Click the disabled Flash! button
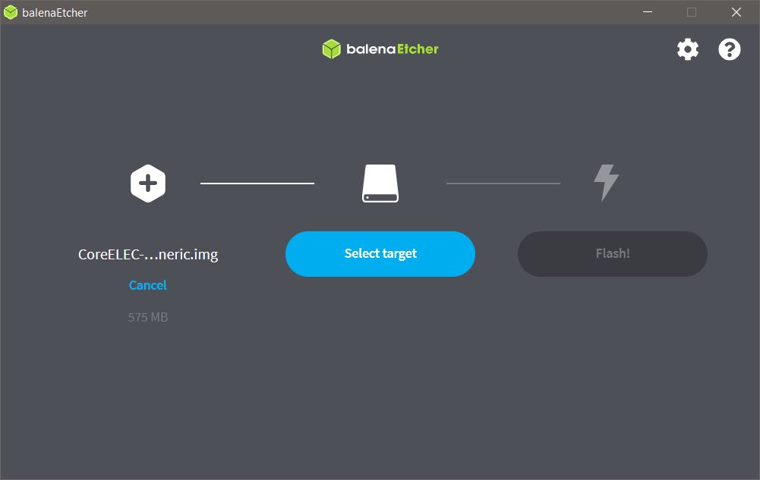This screenshot has height=480, width=760. coord(613,253)
